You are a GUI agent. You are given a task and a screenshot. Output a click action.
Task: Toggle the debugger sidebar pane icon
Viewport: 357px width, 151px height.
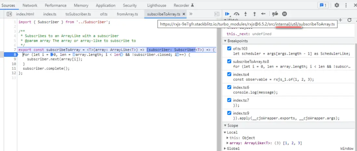coord(217,14)
